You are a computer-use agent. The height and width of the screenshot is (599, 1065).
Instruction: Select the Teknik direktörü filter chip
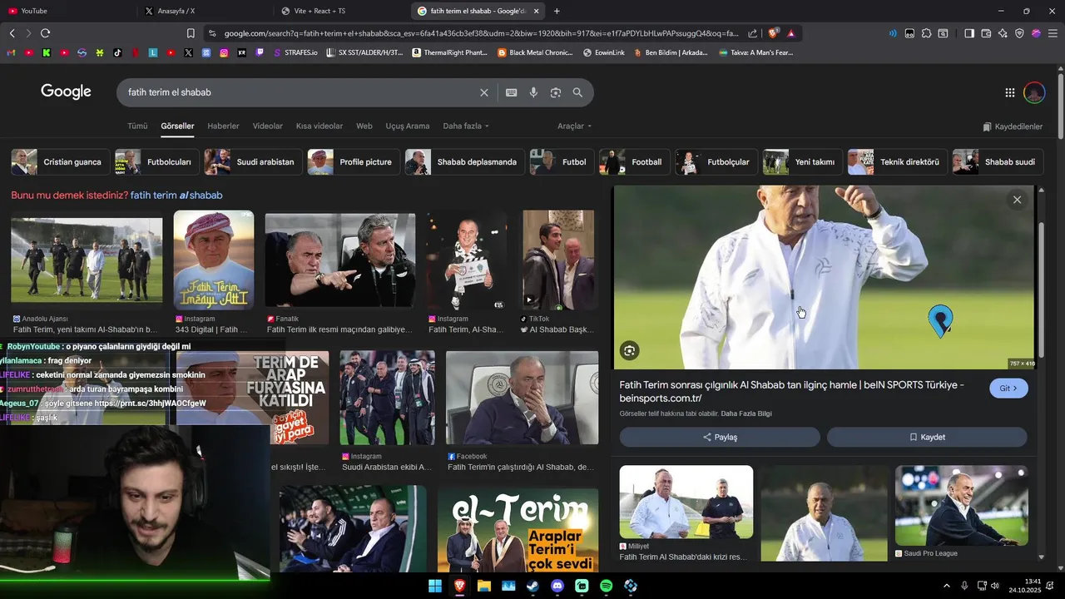click(x=897, y=162)
